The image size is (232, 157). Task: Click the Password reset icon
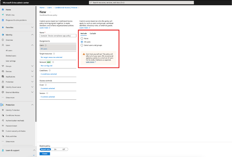point(3,126)
